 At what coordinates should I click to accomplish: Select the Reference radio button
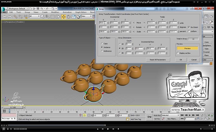[x=102, y=51]
